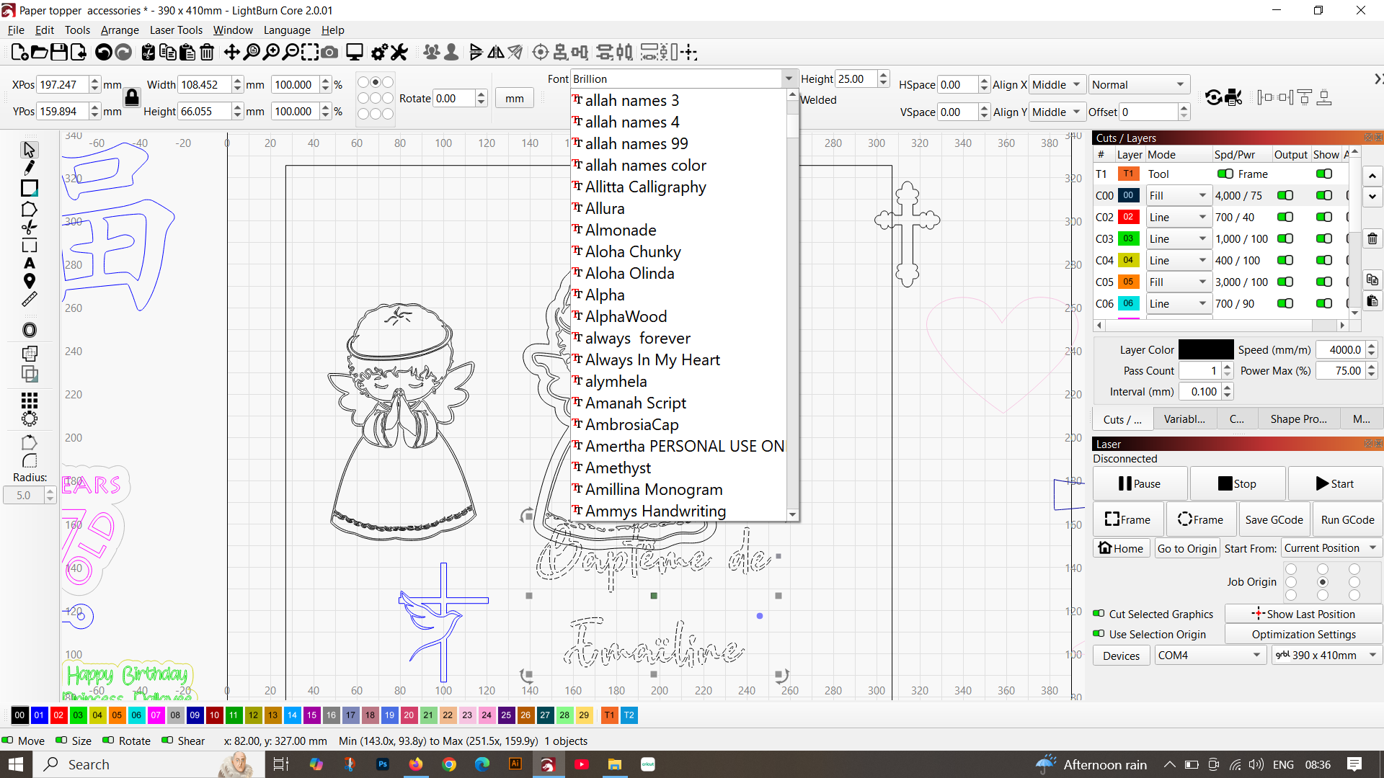1384x778 pixels.
Task: Toggle Cut Selected Graphics switch
Action: click(x=1099, y=614)
